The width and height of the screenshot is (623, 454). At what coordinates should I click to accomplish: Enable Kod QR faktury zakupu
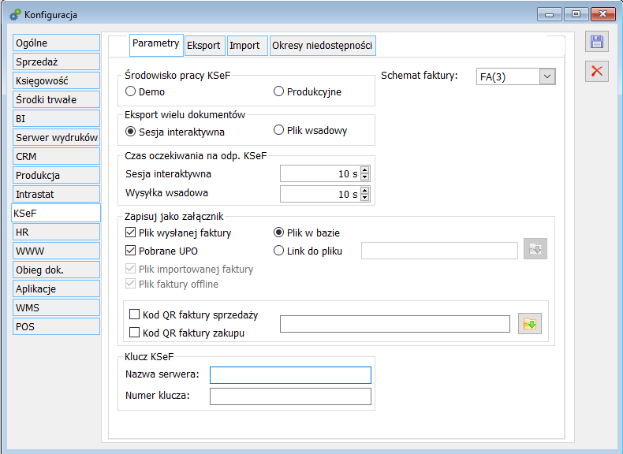[x=134, y=333]
